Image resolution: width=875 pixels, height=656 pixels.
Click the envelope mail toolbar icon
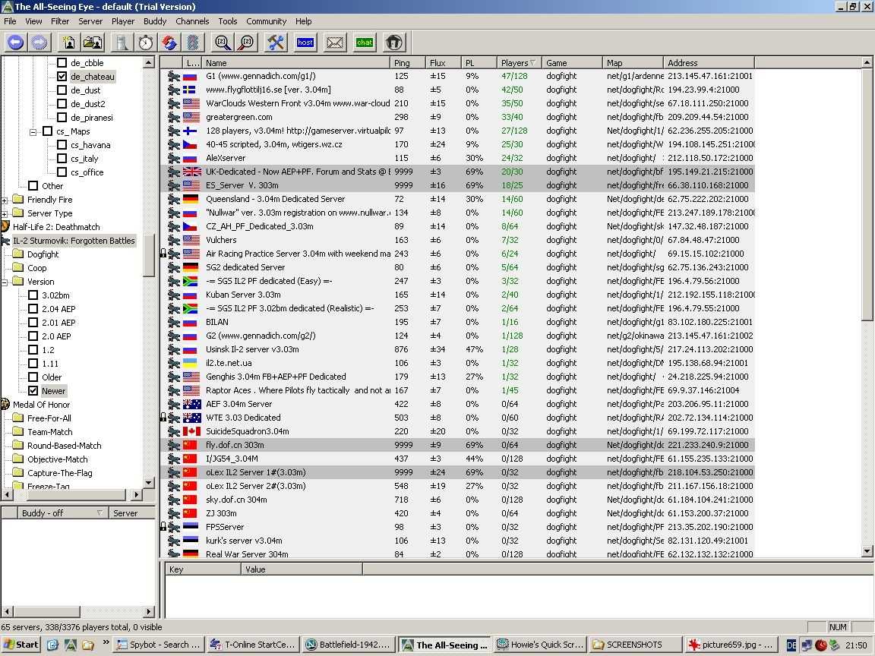click(335, 43)
